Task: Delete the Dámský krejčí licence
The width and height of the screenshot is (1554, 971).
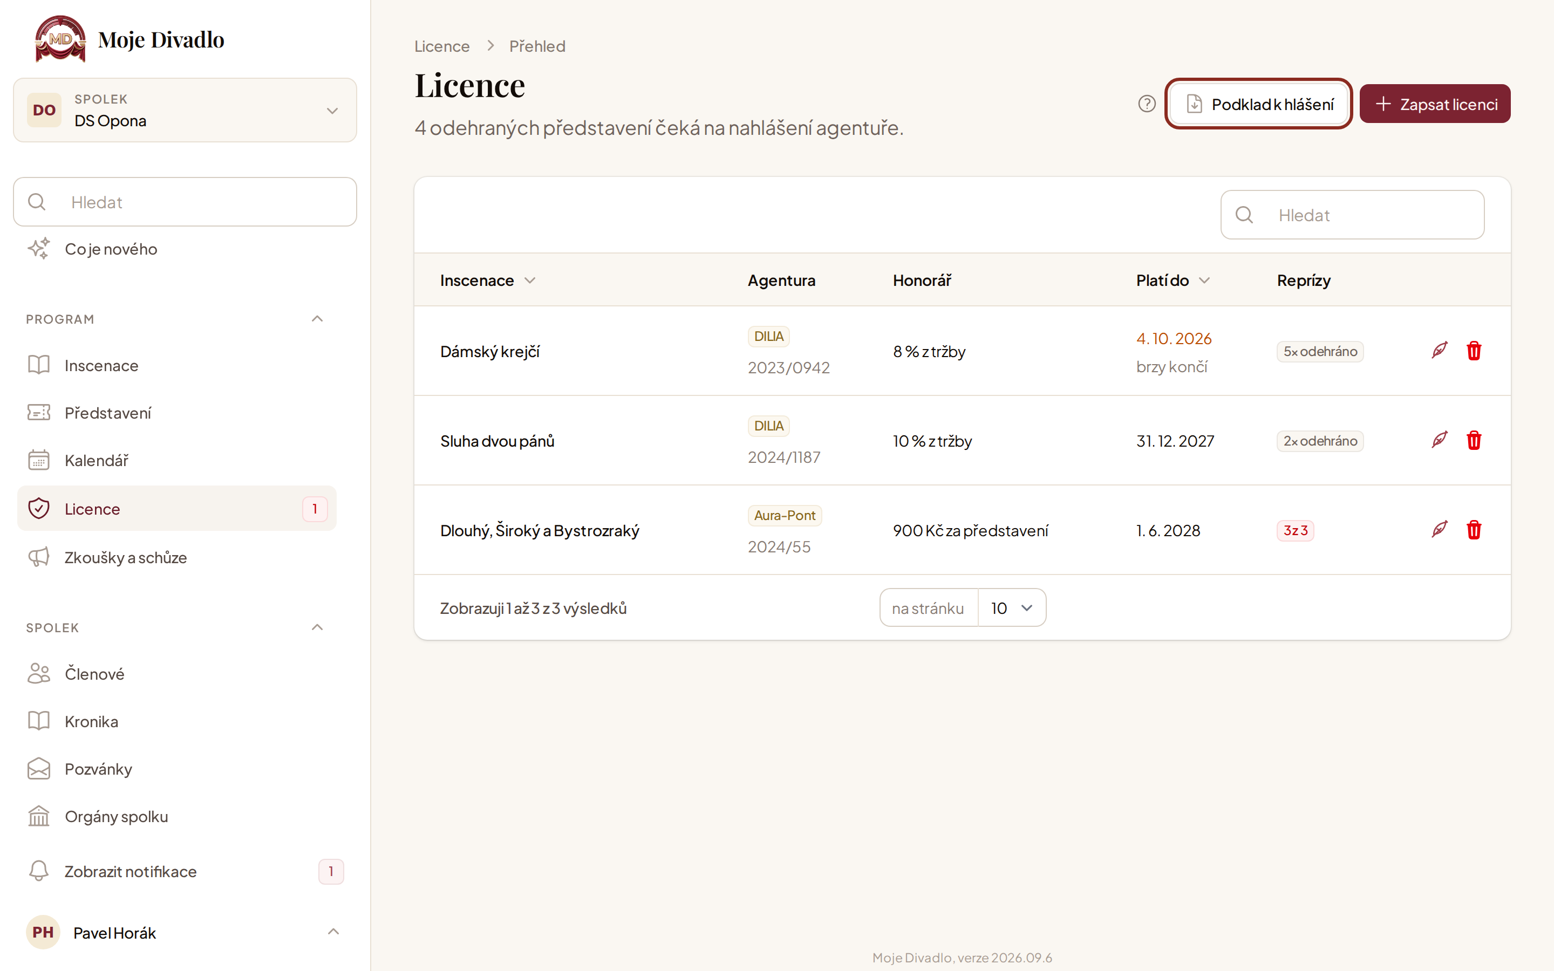Action: tap(1474, 351)
